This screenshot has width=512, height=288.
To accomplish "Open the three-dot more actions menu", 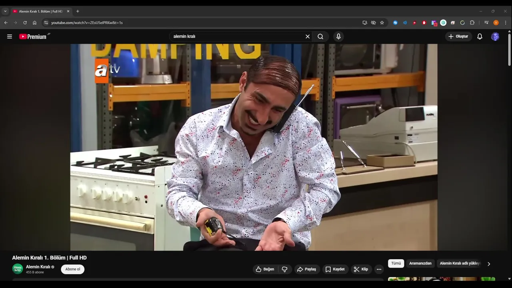I will [379, 269].
